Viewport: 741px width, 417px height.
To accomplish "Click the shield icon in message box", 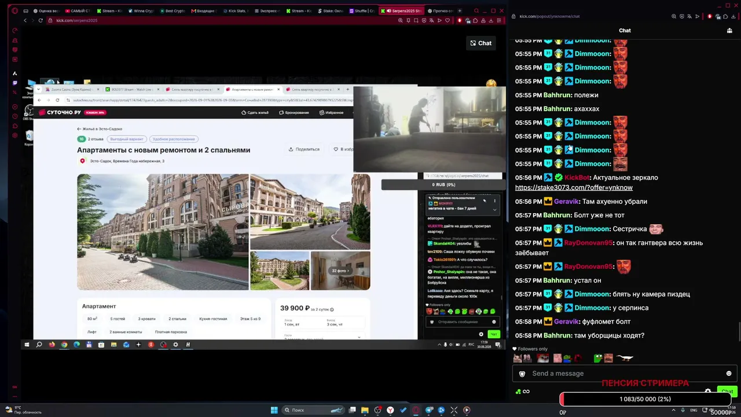I will 522,374.
